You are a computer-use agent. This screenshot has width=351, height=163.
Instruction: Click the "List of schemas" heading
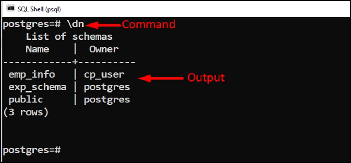click(x=69, y=37)
